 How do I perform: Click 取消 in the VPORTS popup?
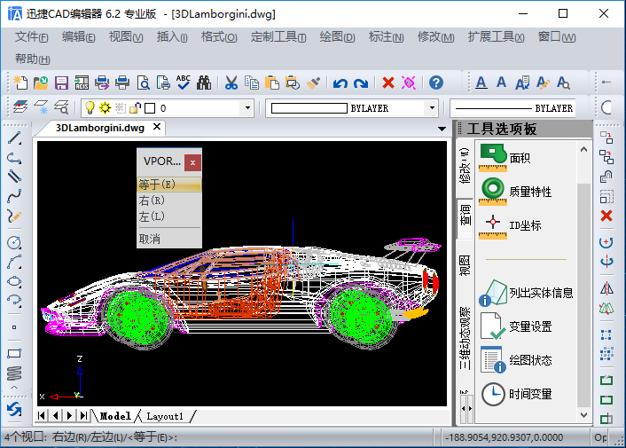(150, 239)
